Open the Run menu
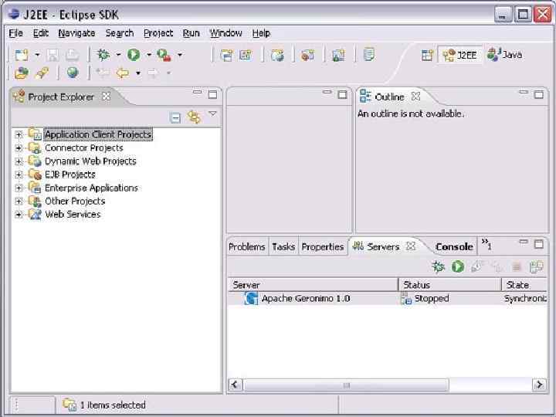The height and width of the screenshot is (417, 556). 192,33
